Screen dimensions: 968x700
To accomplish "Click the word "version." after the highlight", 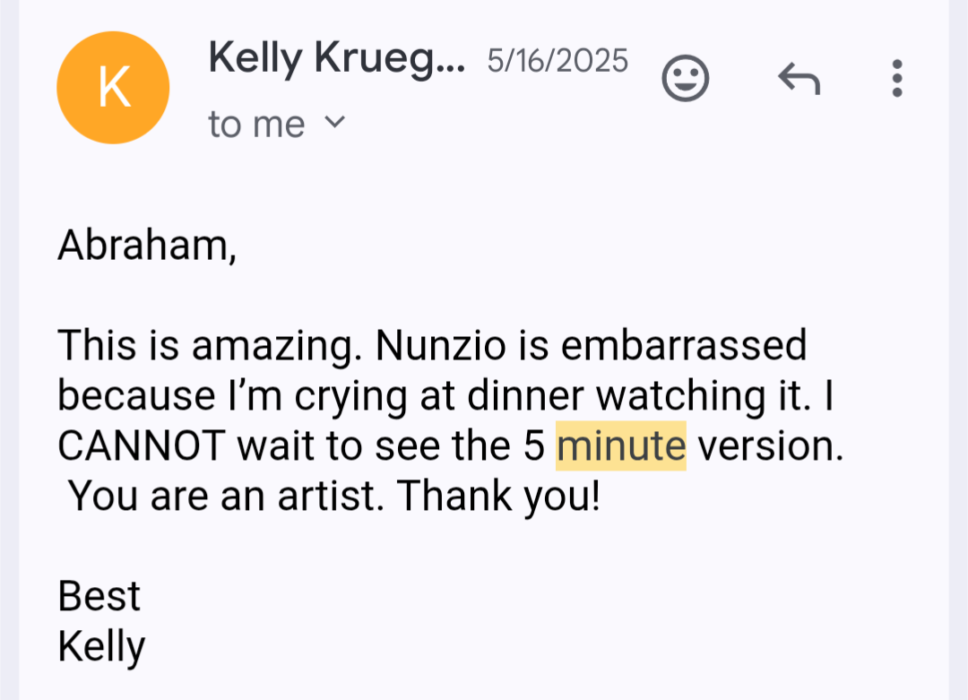I will point(770,446).
